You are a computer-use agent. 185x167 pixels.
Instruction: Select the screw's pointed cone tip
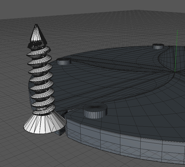(36, 34)
